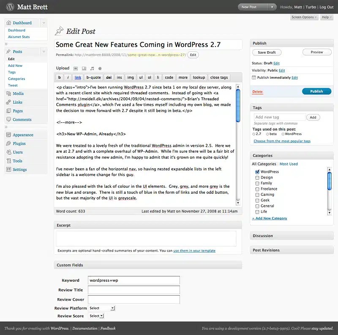Image resolution: width=338 pixels, height=335 pixels.
Task: Click the Preview button
Action: tap(316, 52)
